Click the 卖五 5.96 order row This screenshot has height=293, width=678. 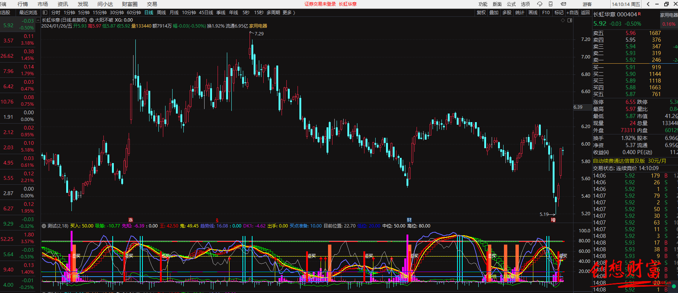pyautogui.click(x=635, y=33)
